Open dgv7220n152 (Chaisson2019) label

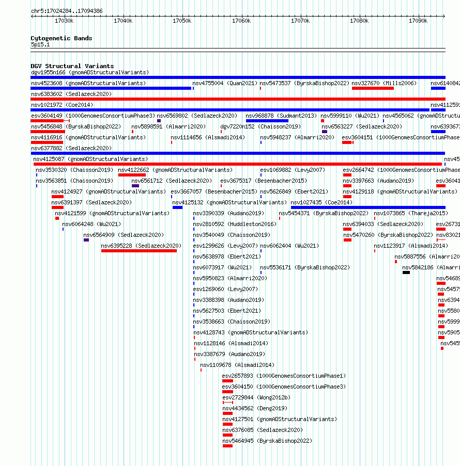point(260,126)
